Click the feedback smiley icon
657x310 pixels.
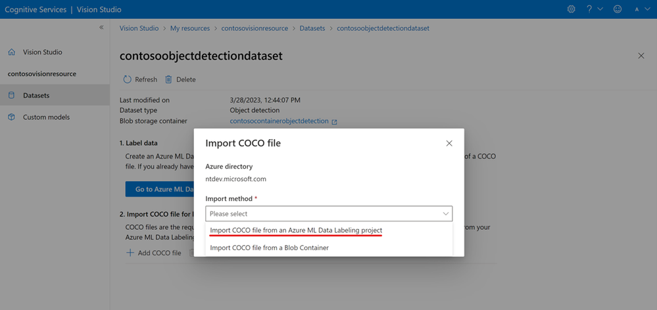[x=617, y=9]
